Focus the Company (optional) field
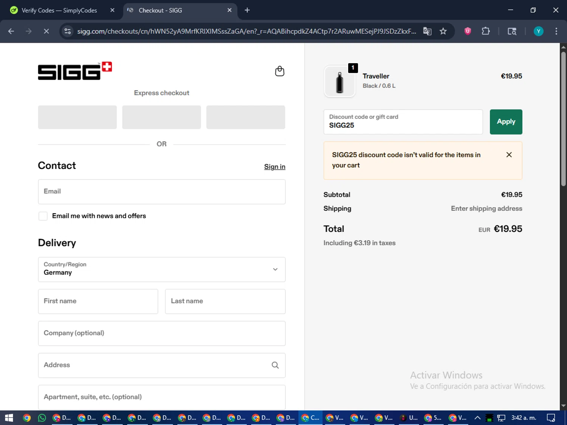Viewport: 567px width, 425px height. click(161, 333)
